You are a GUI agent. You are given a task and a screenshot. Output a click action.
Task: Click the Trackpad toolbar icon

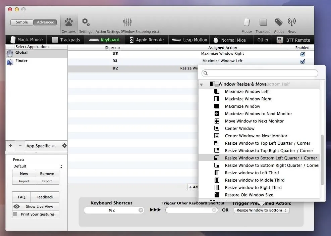(263, 22)
